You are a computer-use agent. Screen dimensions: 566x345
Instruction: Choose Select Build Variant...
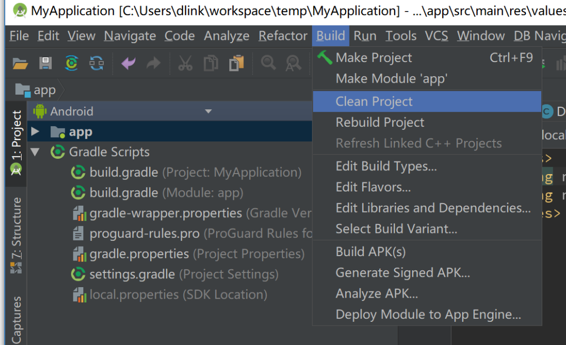point(427,229)
